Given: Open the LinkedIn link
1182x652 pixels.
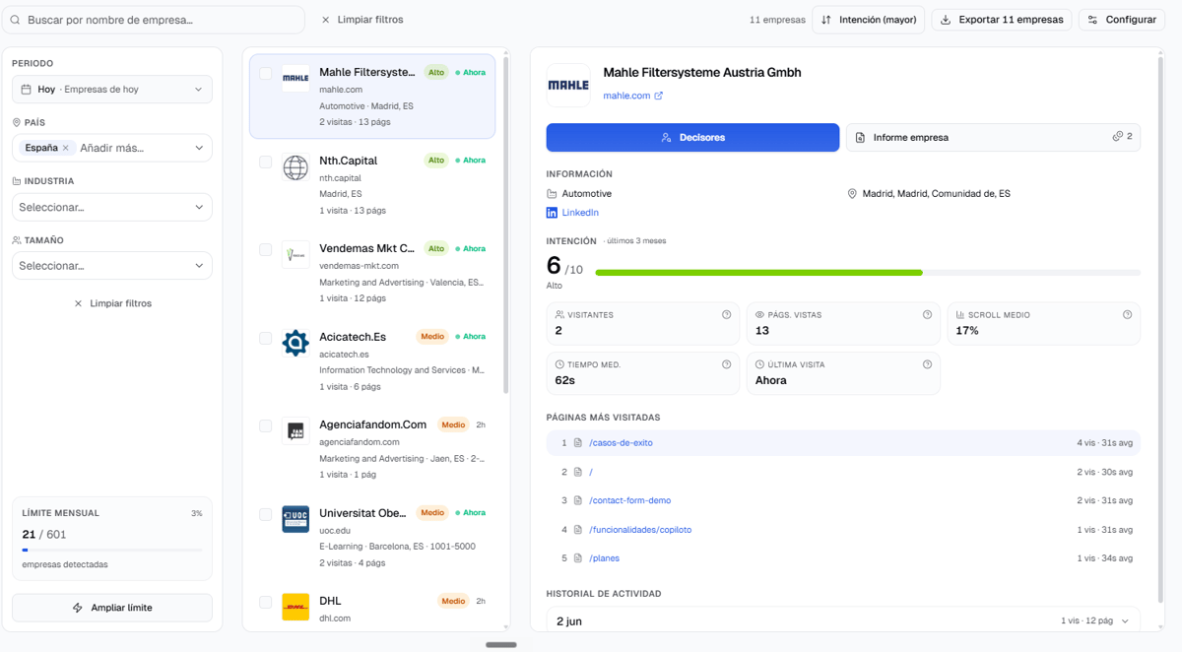Looking at the screenshot, I should (x=580, y=213).
